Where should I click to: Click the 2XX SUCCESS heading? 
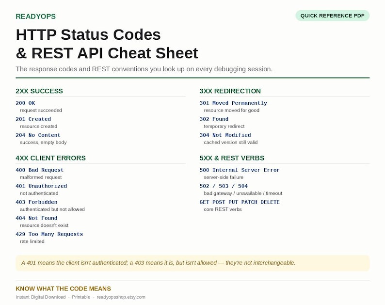39,91
